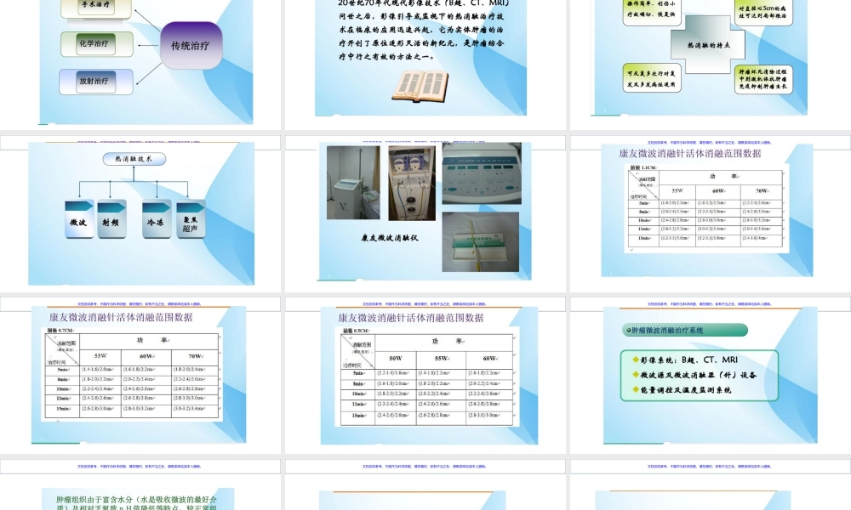Screen dimensions: 851x510
Task: Click the 微波 block icon
Action: coord(82,218)
